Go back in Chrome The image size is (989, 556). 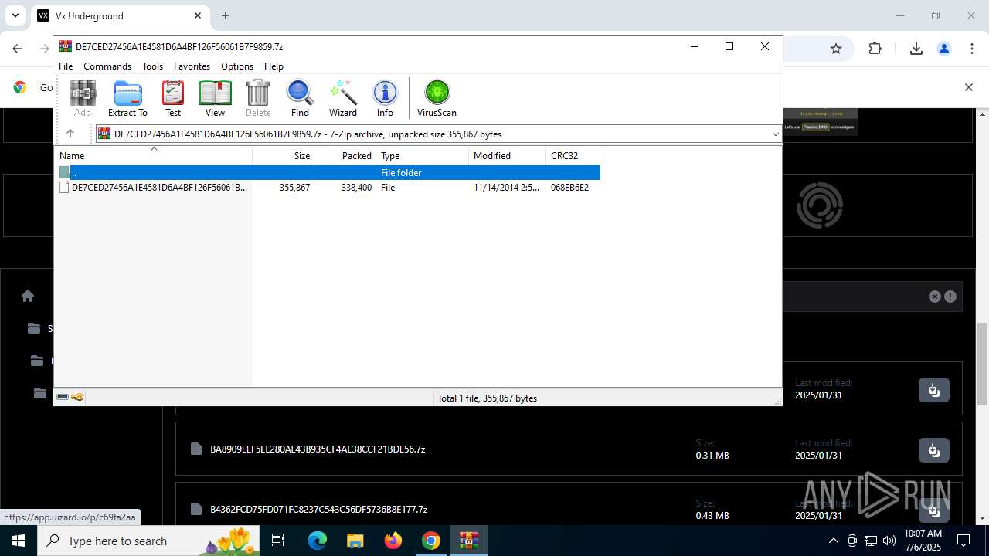tap(17, 49)
